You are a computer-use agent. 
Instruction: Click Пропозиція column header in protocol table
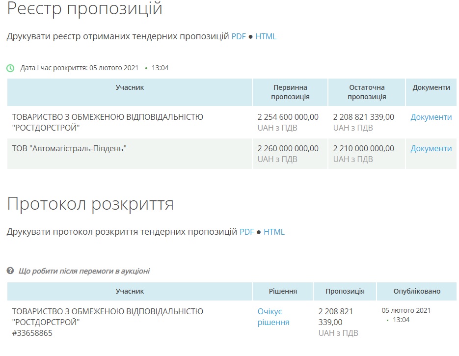coord(345,291)
